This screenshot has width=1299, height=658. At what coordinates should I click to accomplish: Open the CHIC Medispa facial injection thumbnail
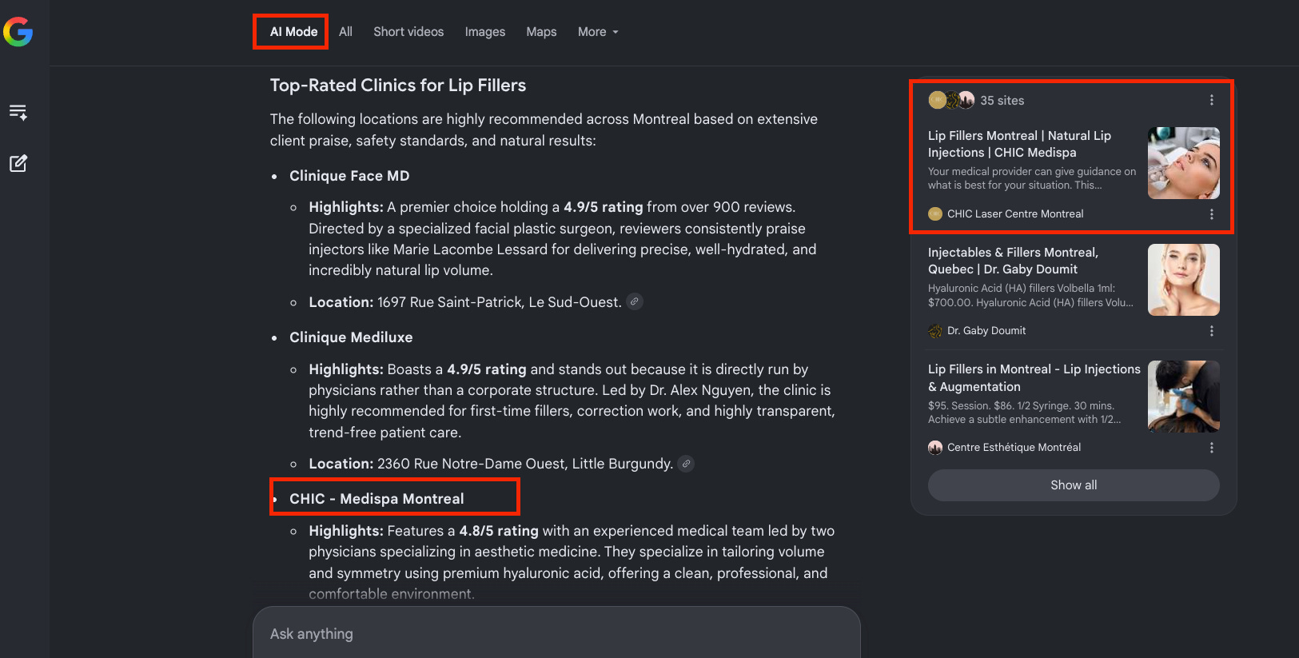click(x=1184, y=163)
